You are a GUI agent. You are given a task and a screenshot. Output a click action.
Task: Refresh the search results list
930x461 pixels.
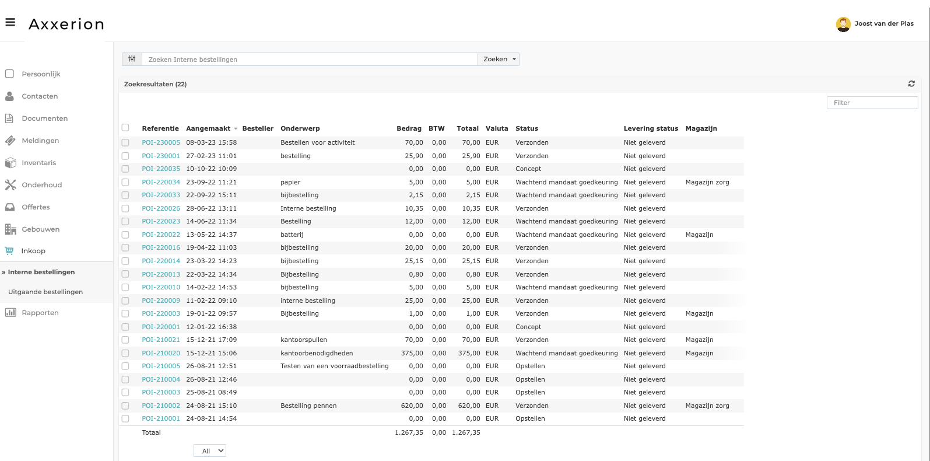[911, 84]
